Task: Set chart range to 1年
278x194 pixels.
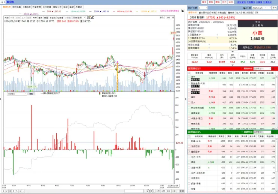Action: 168,191
